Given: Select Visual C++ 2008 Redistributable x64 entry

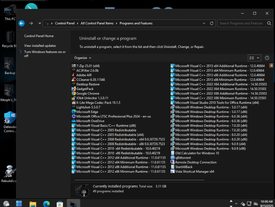Looking at the screenshot, I should click(118, 139).
